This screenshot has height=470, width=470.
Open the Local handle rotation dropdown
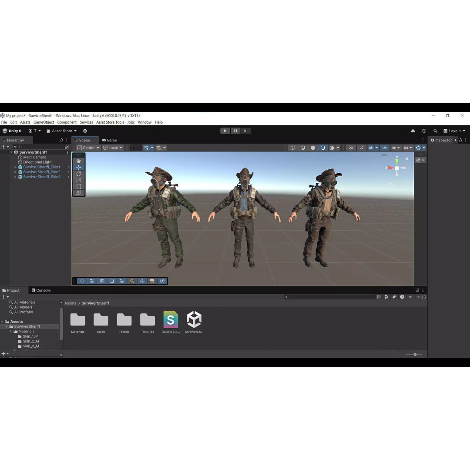click(112, 148)
